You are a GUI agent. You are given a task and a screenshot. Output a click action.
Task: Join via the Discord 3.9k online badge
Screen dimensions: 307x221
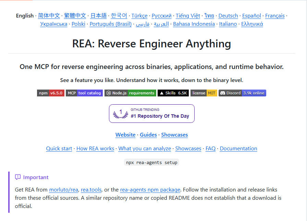click(242, 93)
